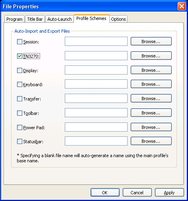The image size is (188, 201).
Task: Open the Options tab
Action: 118,19
